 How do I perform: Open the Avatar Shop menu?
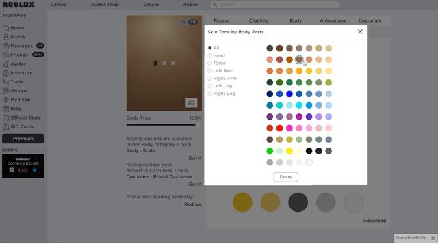pyautogui.click(x=105, y=5)
